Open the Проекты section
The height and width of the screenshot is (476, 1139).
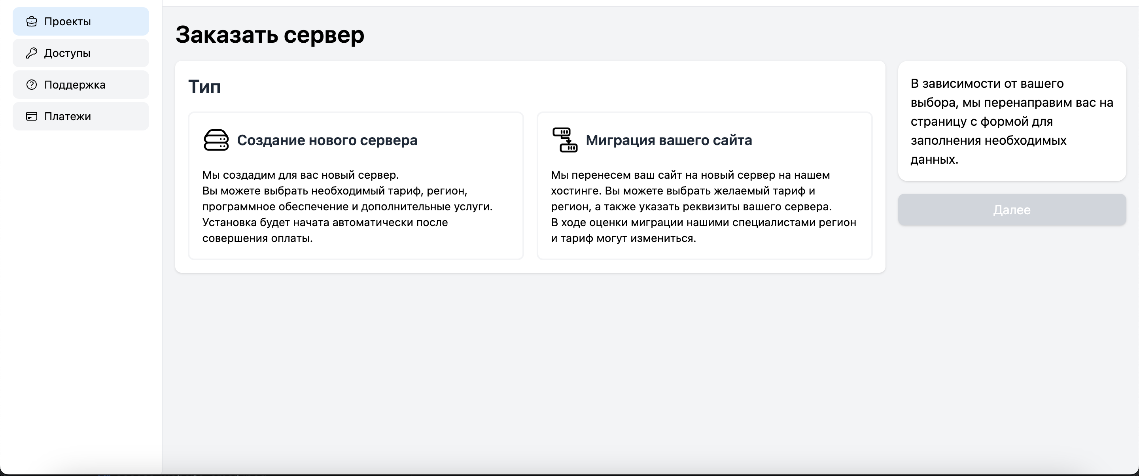click(81, 21)
